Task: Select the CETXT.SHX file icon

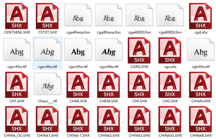Action: [47, 16]
